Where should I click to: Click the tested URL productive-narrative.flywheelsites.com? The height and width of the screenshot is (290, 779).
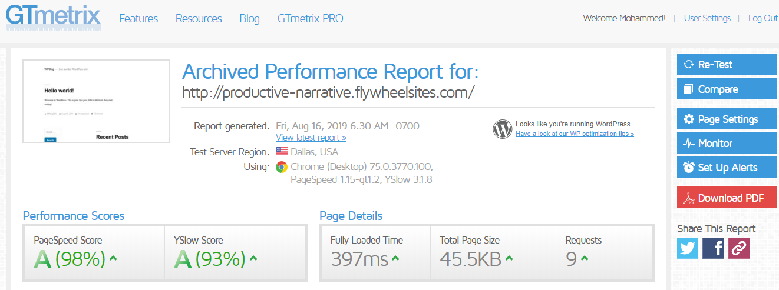coord(328,93)
